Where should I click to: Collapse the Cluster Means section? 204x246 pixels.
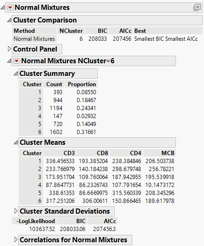point(15,142)
